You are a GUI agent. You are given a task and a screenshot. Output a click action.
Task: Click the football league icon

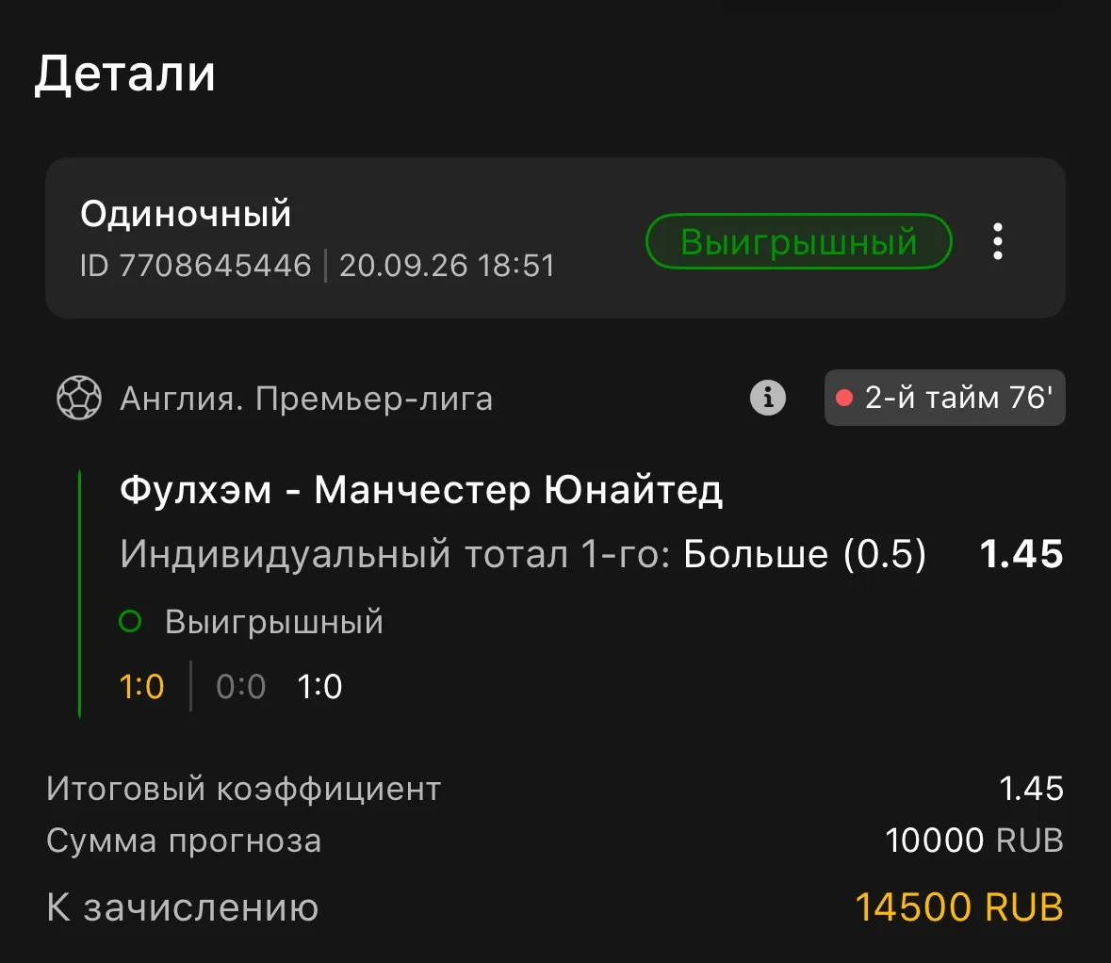78,398
